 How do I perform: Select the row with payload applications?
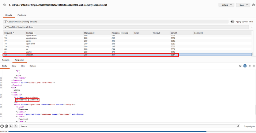pos(127,38)
